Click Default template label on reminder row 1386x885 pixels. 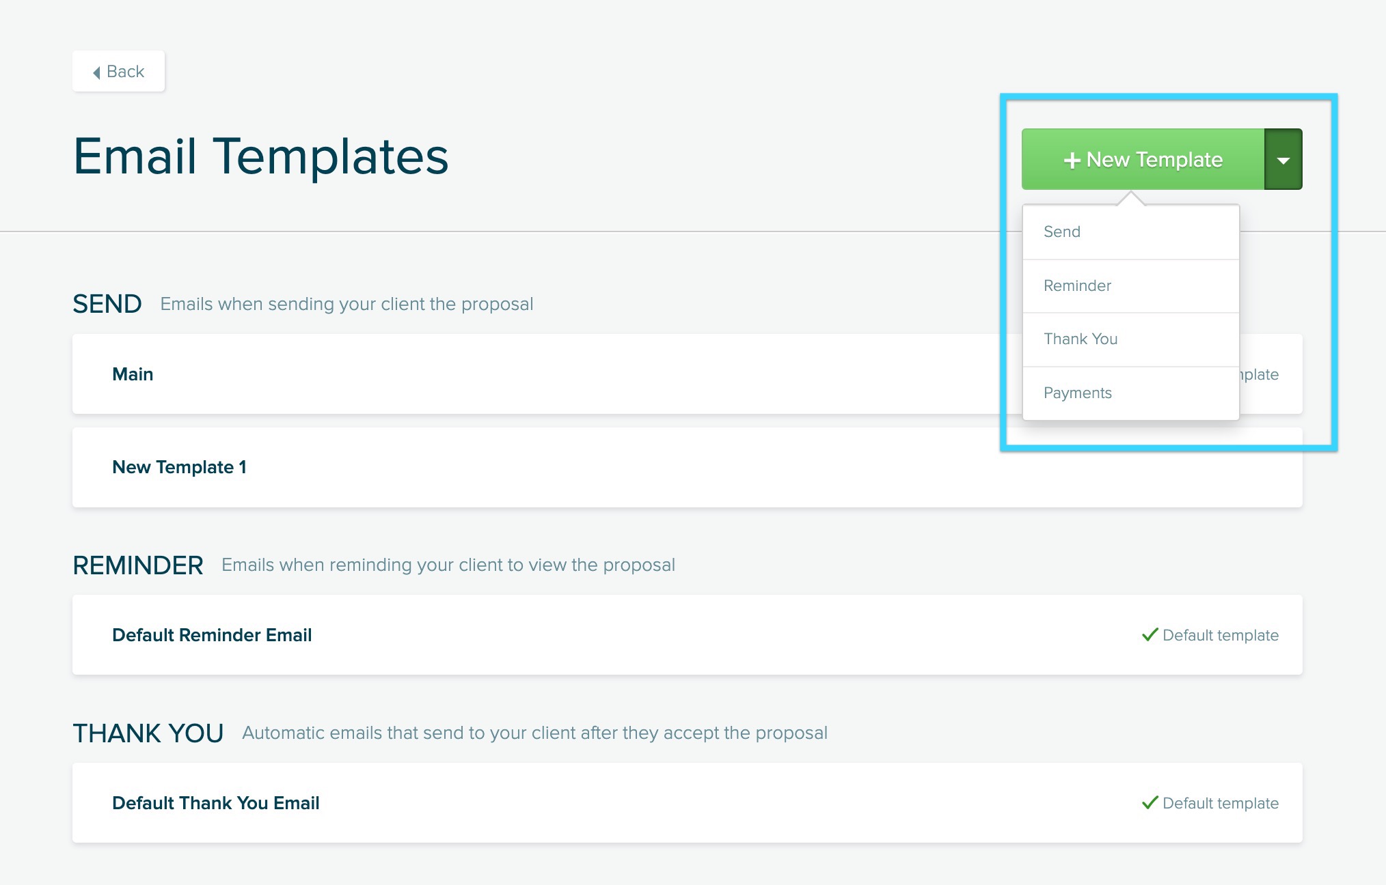point(1220,636)
